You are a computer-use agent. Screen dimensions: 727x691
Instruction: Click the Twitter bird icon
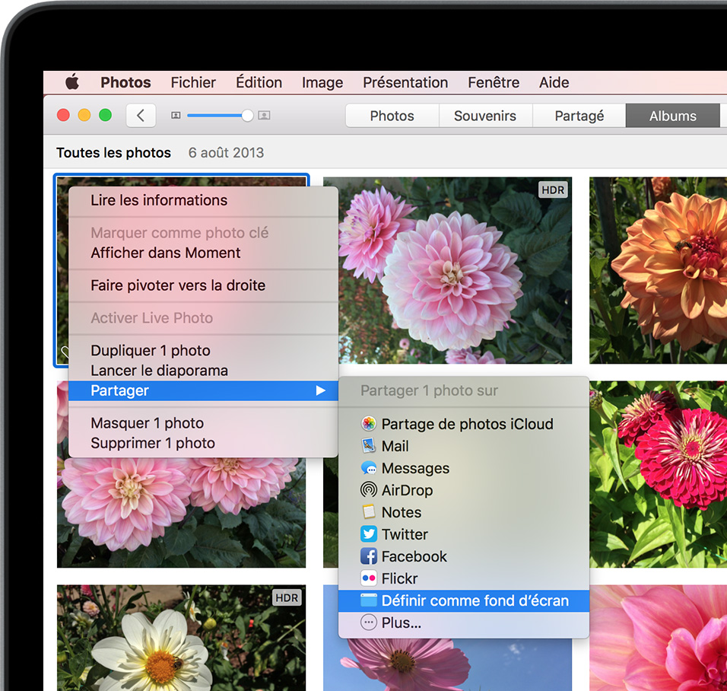(x=369, y=534)
